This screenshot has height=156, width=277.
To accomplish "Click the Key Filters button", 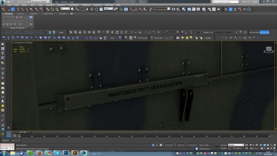I will 238,149.
